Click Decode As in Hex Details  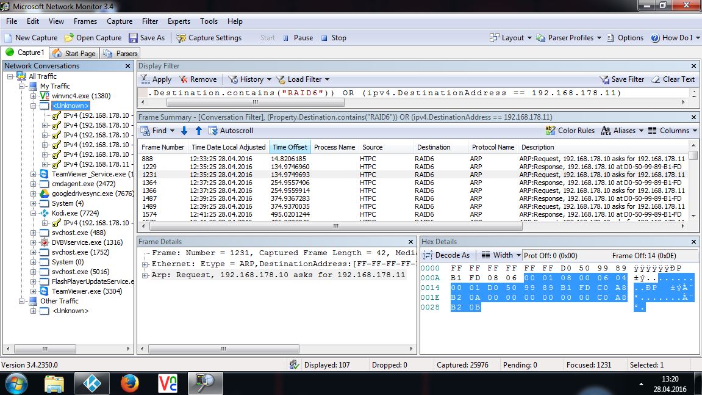(x=447, y=256)
